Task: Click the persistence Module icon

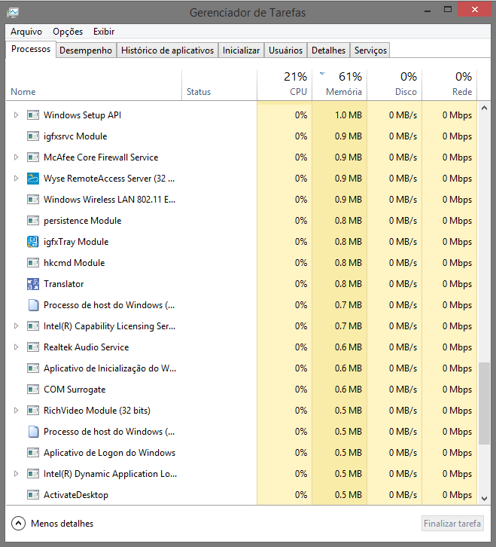Action: click(33, 221)
